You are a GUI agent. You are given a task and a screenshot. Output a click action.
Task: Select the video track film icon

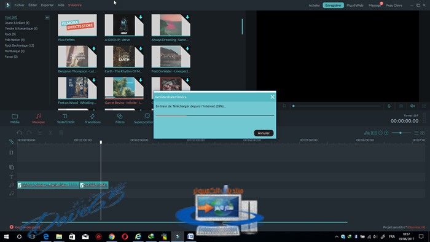[11, 152]
